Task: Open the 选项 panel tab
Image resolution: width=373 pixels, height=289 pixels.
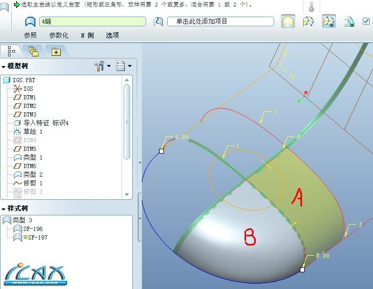Action: point(112,35)
